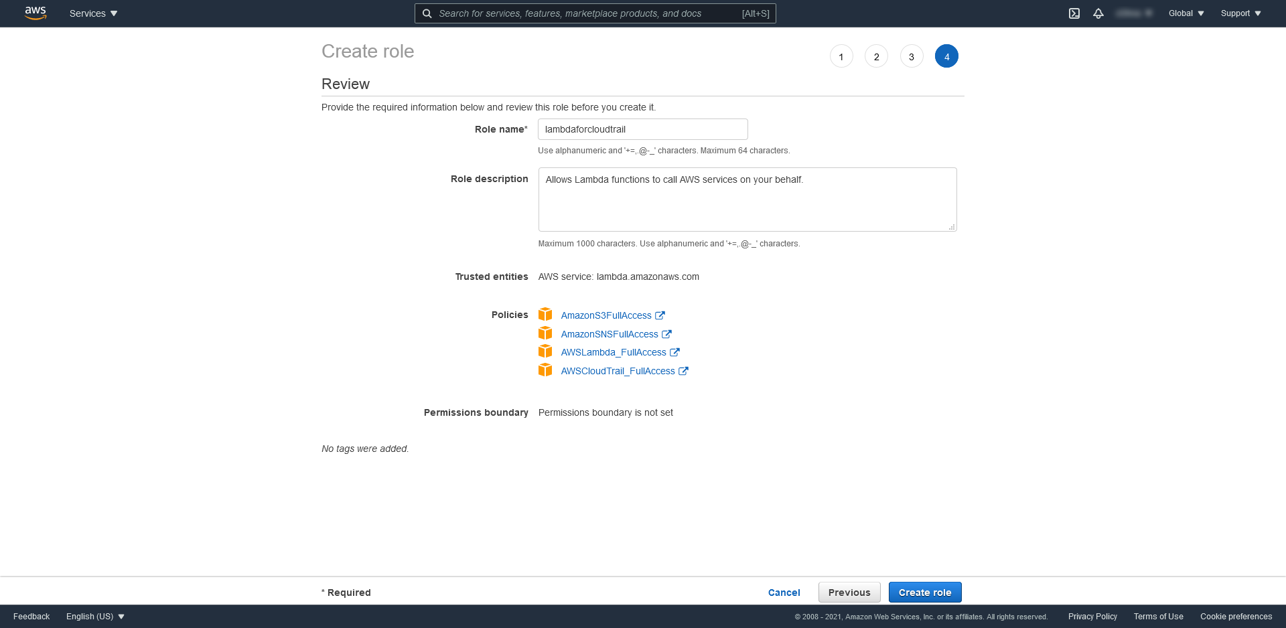Open Cookie preferences
1286x628 pixels.
point(1236,617)
